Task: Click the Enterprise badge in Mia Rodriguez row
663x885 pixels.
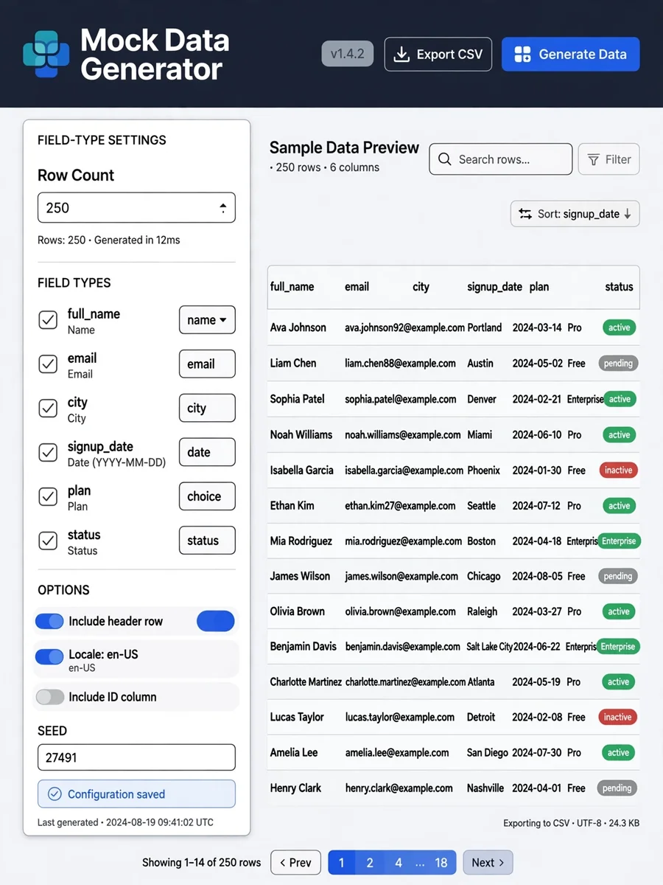Action: 619,541
